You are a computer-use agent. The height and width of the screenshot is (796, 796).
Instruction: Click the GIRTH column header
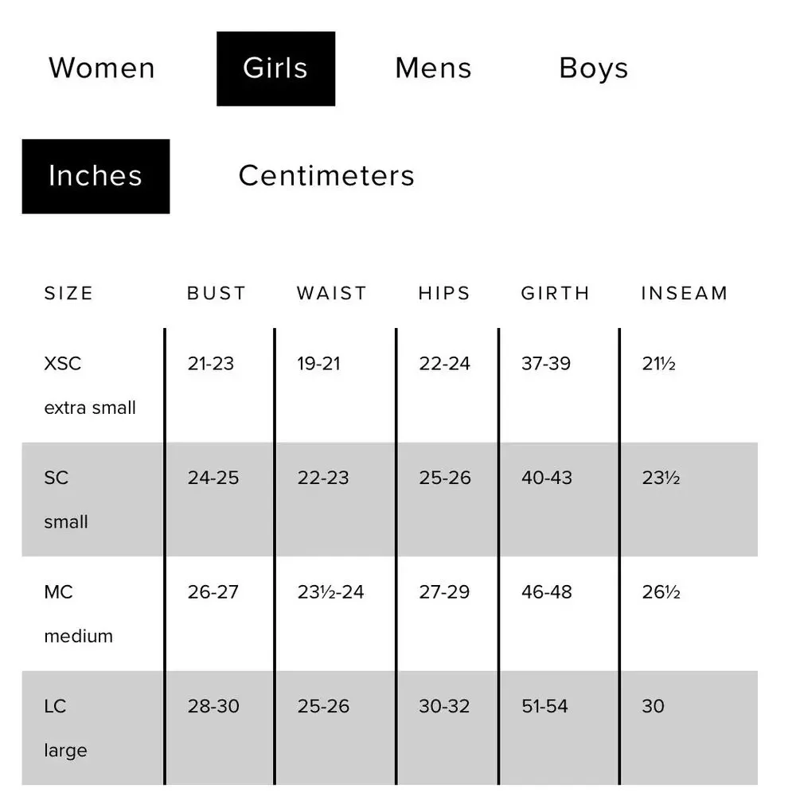click(556, 294)
